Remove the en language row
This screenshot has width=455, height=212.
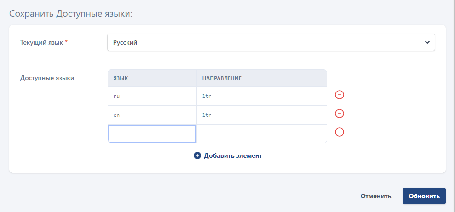[x=339, y=114]
